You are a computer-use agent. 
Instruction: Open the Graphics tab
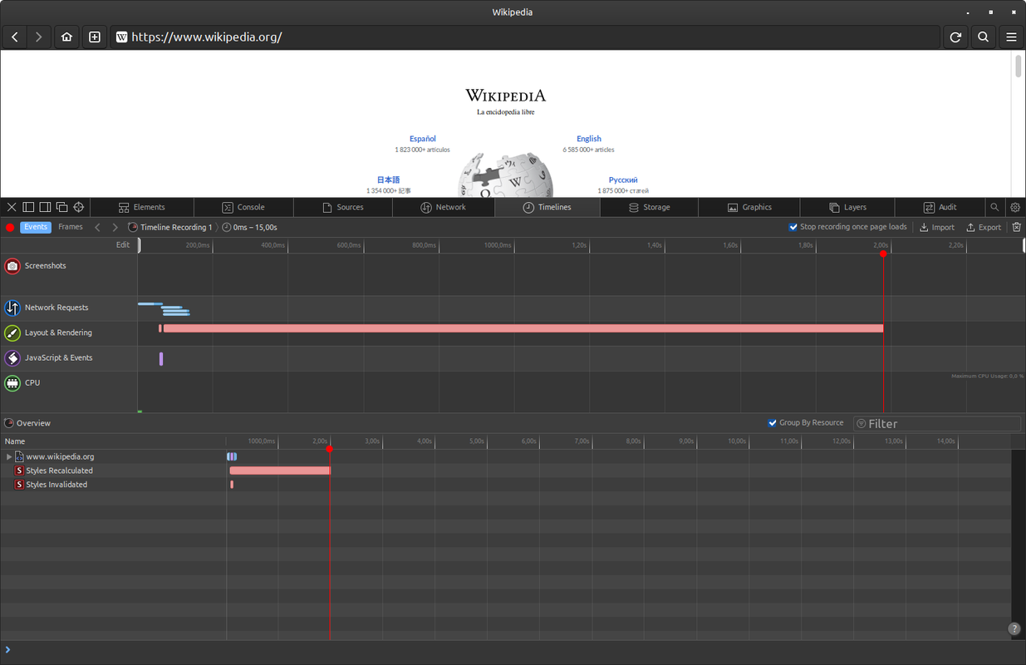pos(749,207)
